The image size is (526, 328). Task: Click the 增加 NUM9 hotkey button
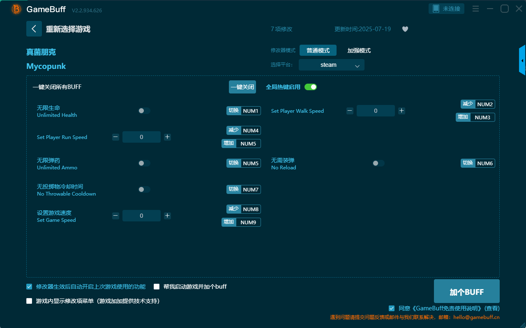[x=241, y=222]
